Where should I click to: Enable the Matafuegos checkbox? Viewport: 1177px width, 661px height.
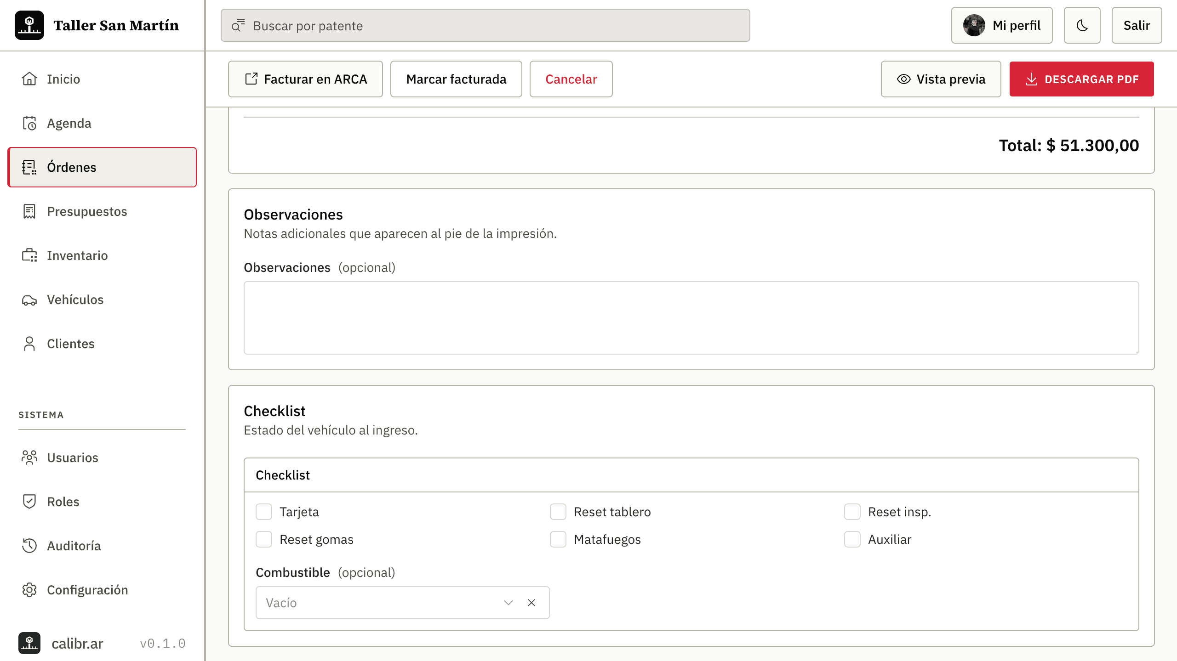tap(558, 539)
